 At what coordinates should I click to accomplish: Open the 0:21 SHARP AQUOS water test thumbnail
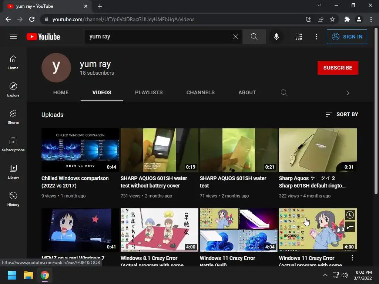pyautogui.click(x=239, y=150)
